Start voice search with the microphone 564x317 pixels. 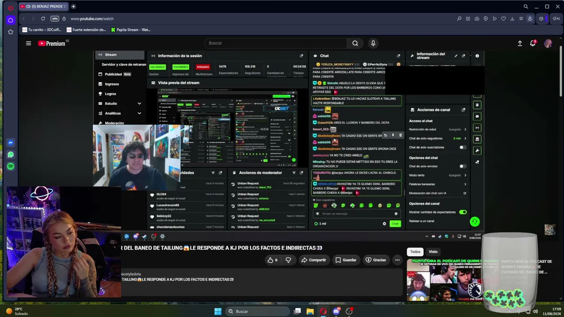(373, 43)
